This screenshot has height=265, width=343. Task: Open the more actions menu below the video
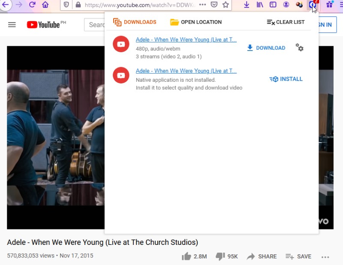point(325,256)
